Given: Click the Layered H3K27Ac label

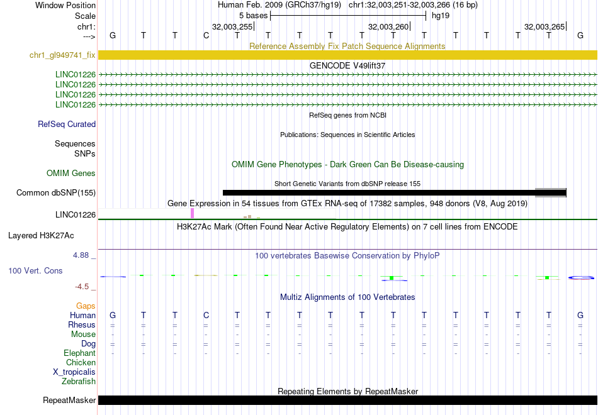Looking at the screenshot, I should [x=41, y=236].
